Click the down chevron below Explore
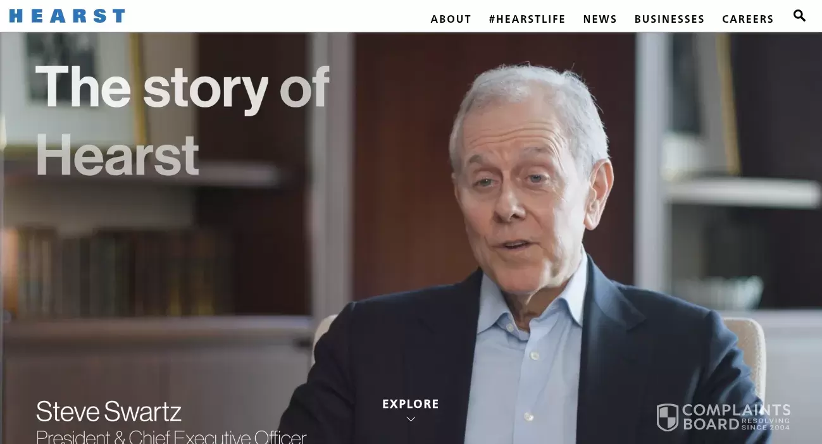This screenshot has width=822, height=444. 411,419
